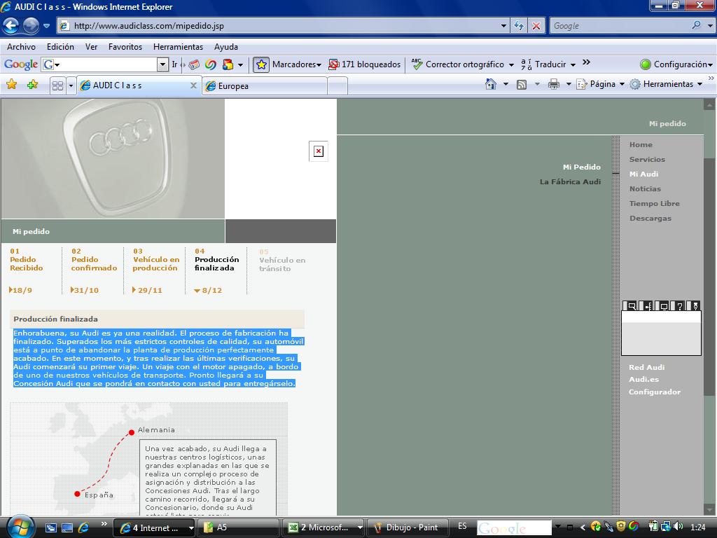Click the Home icon in the command bar

[x=491, y=84]
